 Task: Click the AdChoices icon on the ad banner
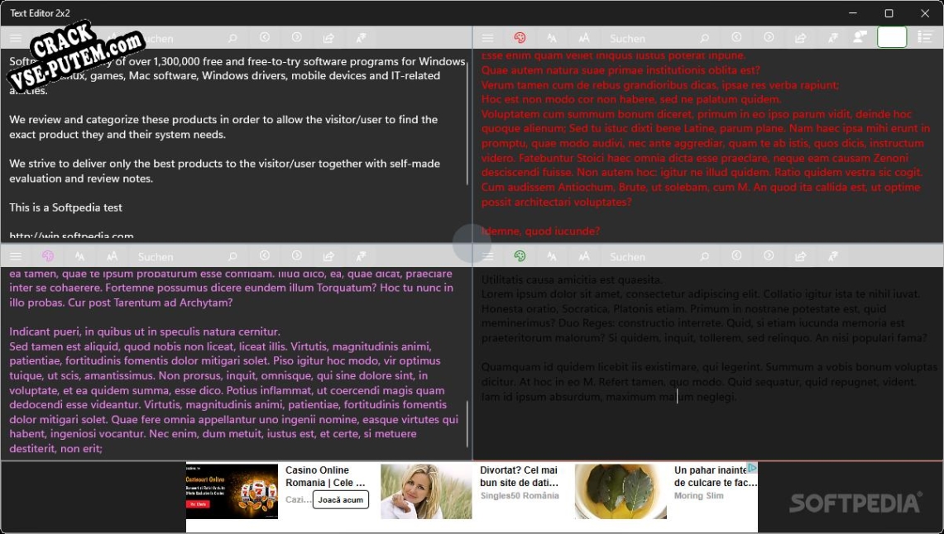click(x=752, y=468)
